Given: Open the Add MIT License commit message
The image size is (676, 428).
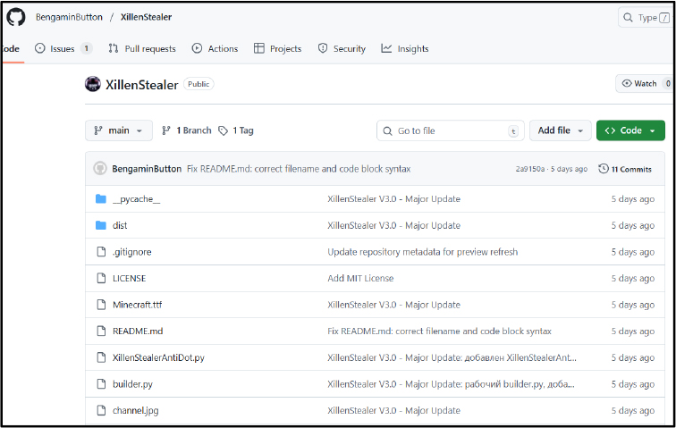Looking at the screenshot, I should [360, 279].
